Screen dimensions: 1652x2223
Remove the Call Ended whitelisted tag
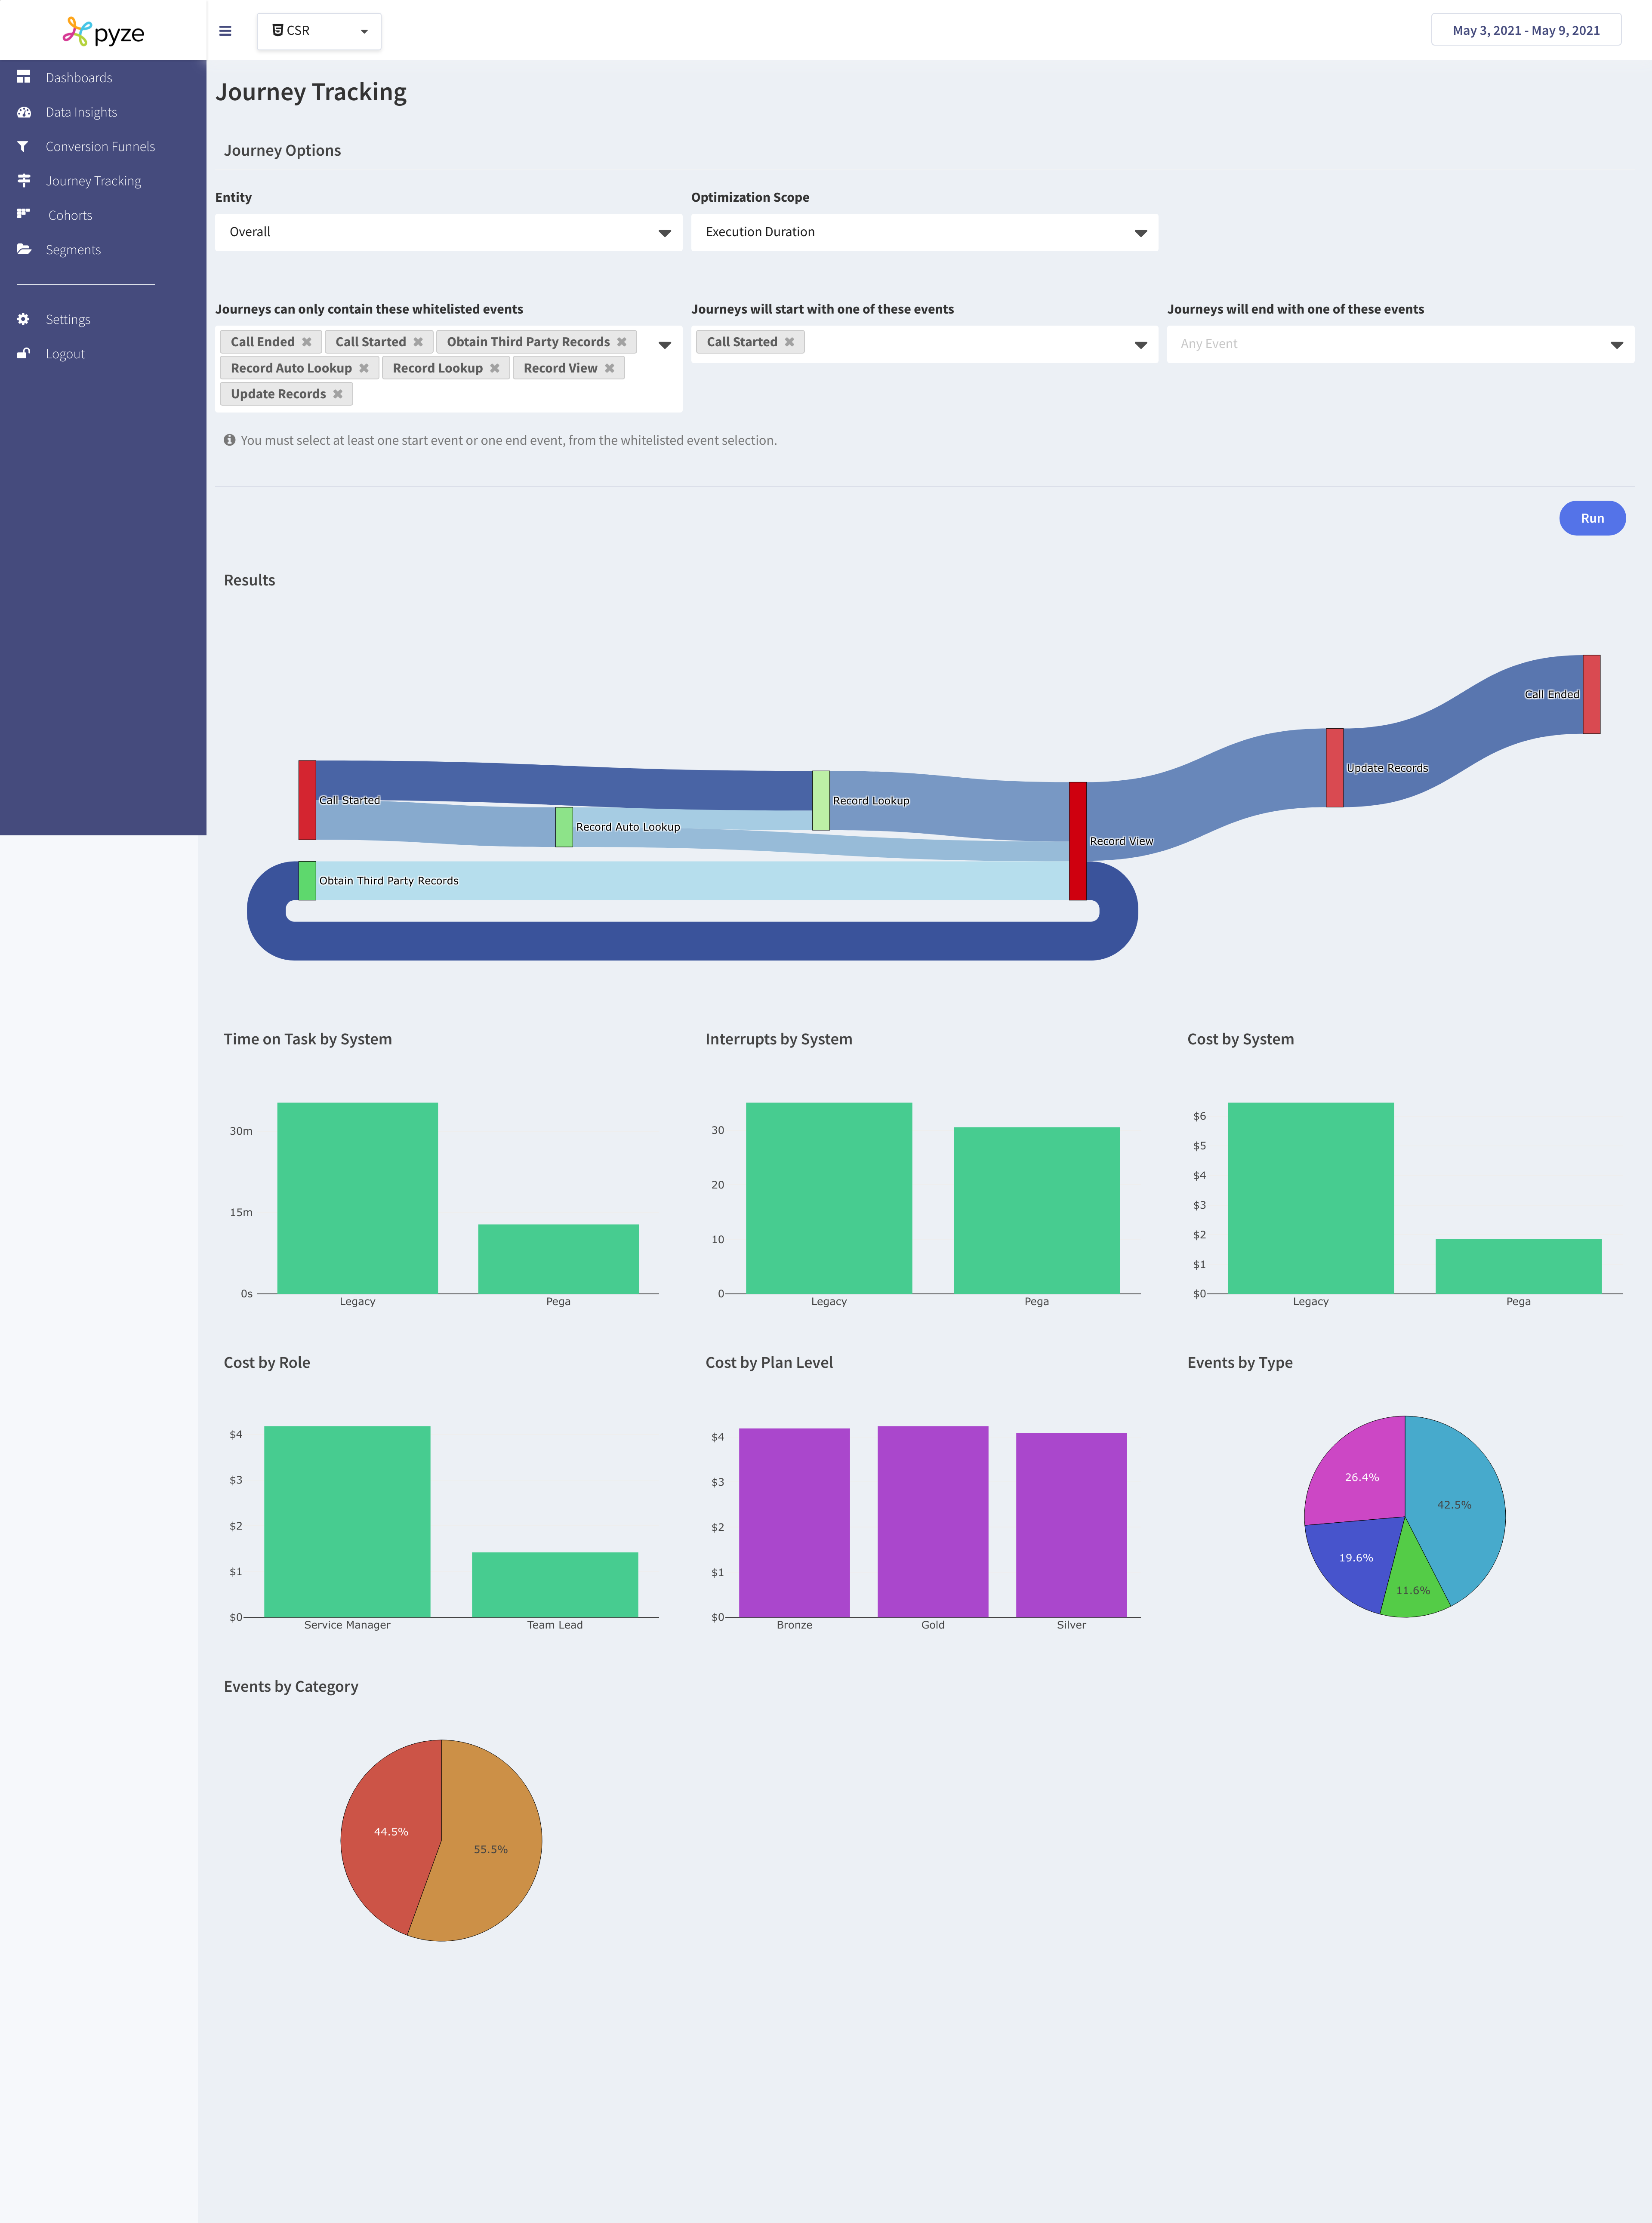point(307,342)
